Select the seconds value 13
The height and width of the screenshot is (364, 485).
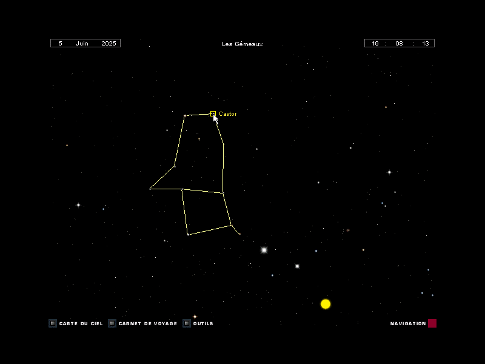pyautogui.click(x=426, y=43)
